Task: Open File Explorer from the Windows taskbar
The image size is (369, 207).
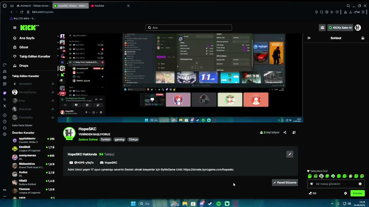Action: 185,204
